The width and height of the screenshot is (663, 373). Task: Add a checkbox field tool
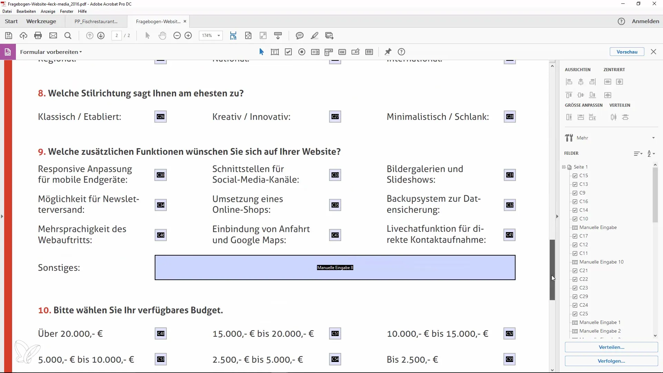[288, 52]
